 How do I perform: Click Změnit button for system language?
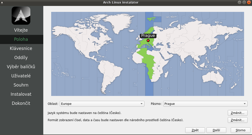click(237, 113)
